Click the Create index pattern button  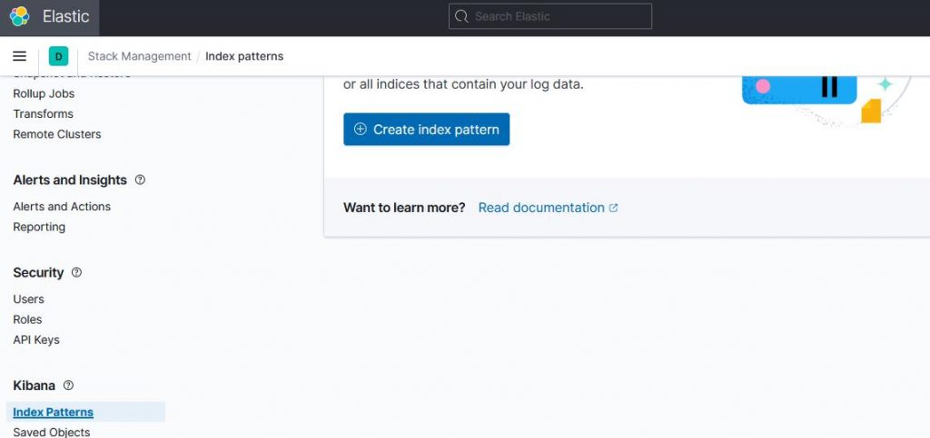click(427, 129)
